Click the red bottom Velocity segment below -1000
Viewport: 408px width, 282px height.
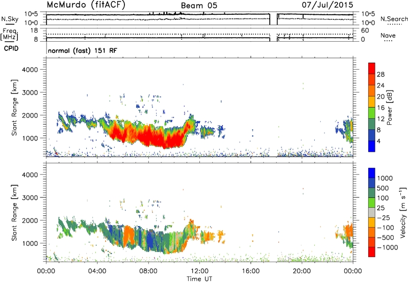point(372,252)
